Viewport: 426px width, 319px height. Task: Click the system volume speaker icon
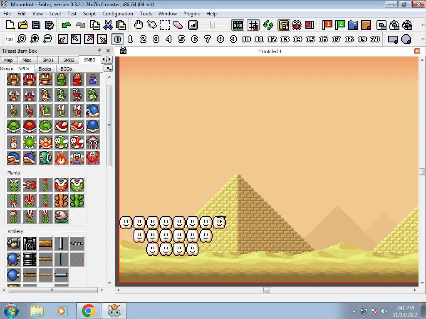384,311
